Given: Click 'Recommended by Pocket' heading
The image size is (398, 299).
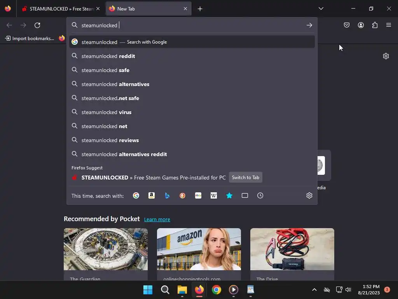Looking at the screenshot, I should tap(102, 219).
